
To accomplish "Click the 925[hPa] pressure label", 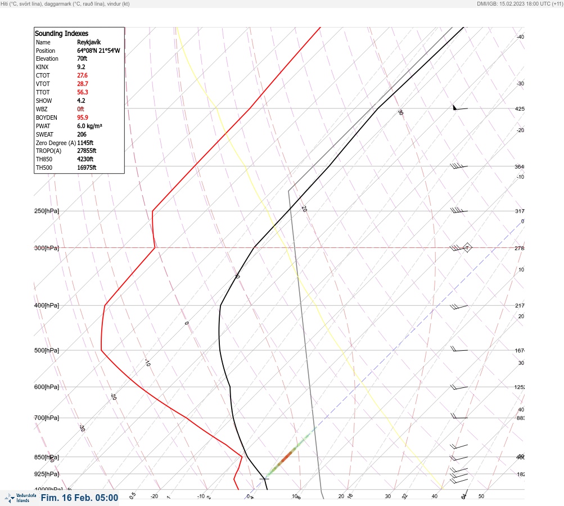I will tap(47, 474).
